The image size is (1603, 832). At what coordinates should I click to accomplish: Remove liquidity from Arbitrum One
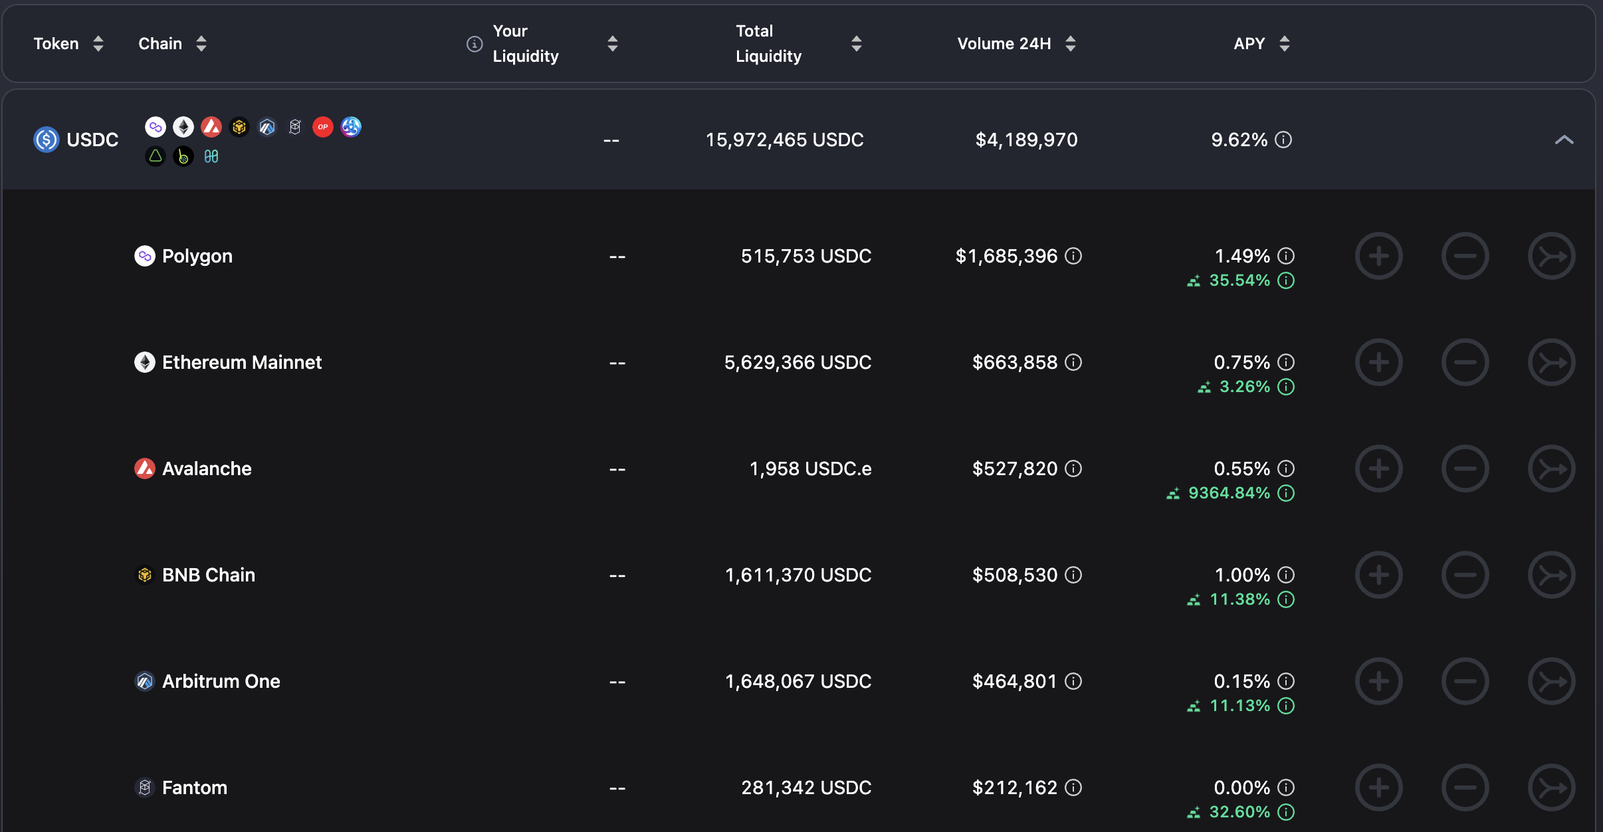(x=1465, y=681)
